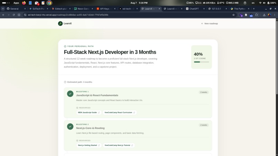Go forward to the next page
The height and width of the screenshot is (156, 278).
[x=9, y=15]
